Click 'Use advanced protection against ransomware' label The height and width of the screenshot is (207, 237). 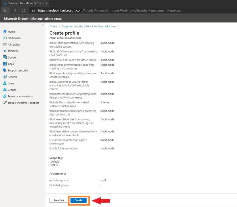(x=68, y=142)
